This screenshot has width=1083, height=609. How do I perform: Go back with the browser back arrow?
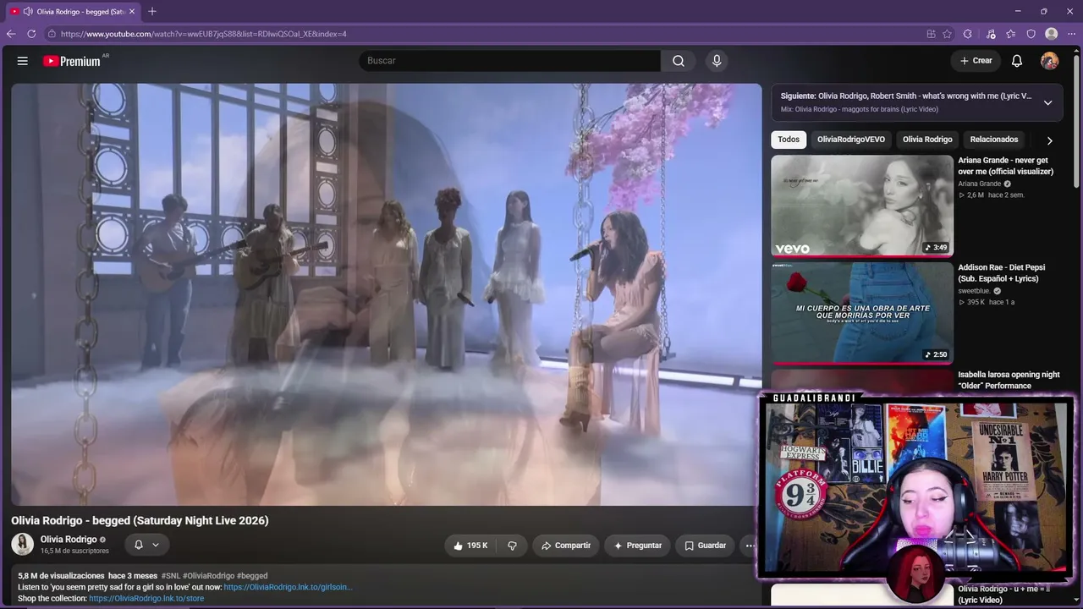click(x=11, y=34)
